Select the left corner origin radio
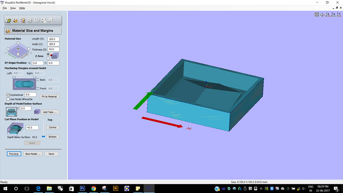The image size is (343, 193). pos(8,49)
